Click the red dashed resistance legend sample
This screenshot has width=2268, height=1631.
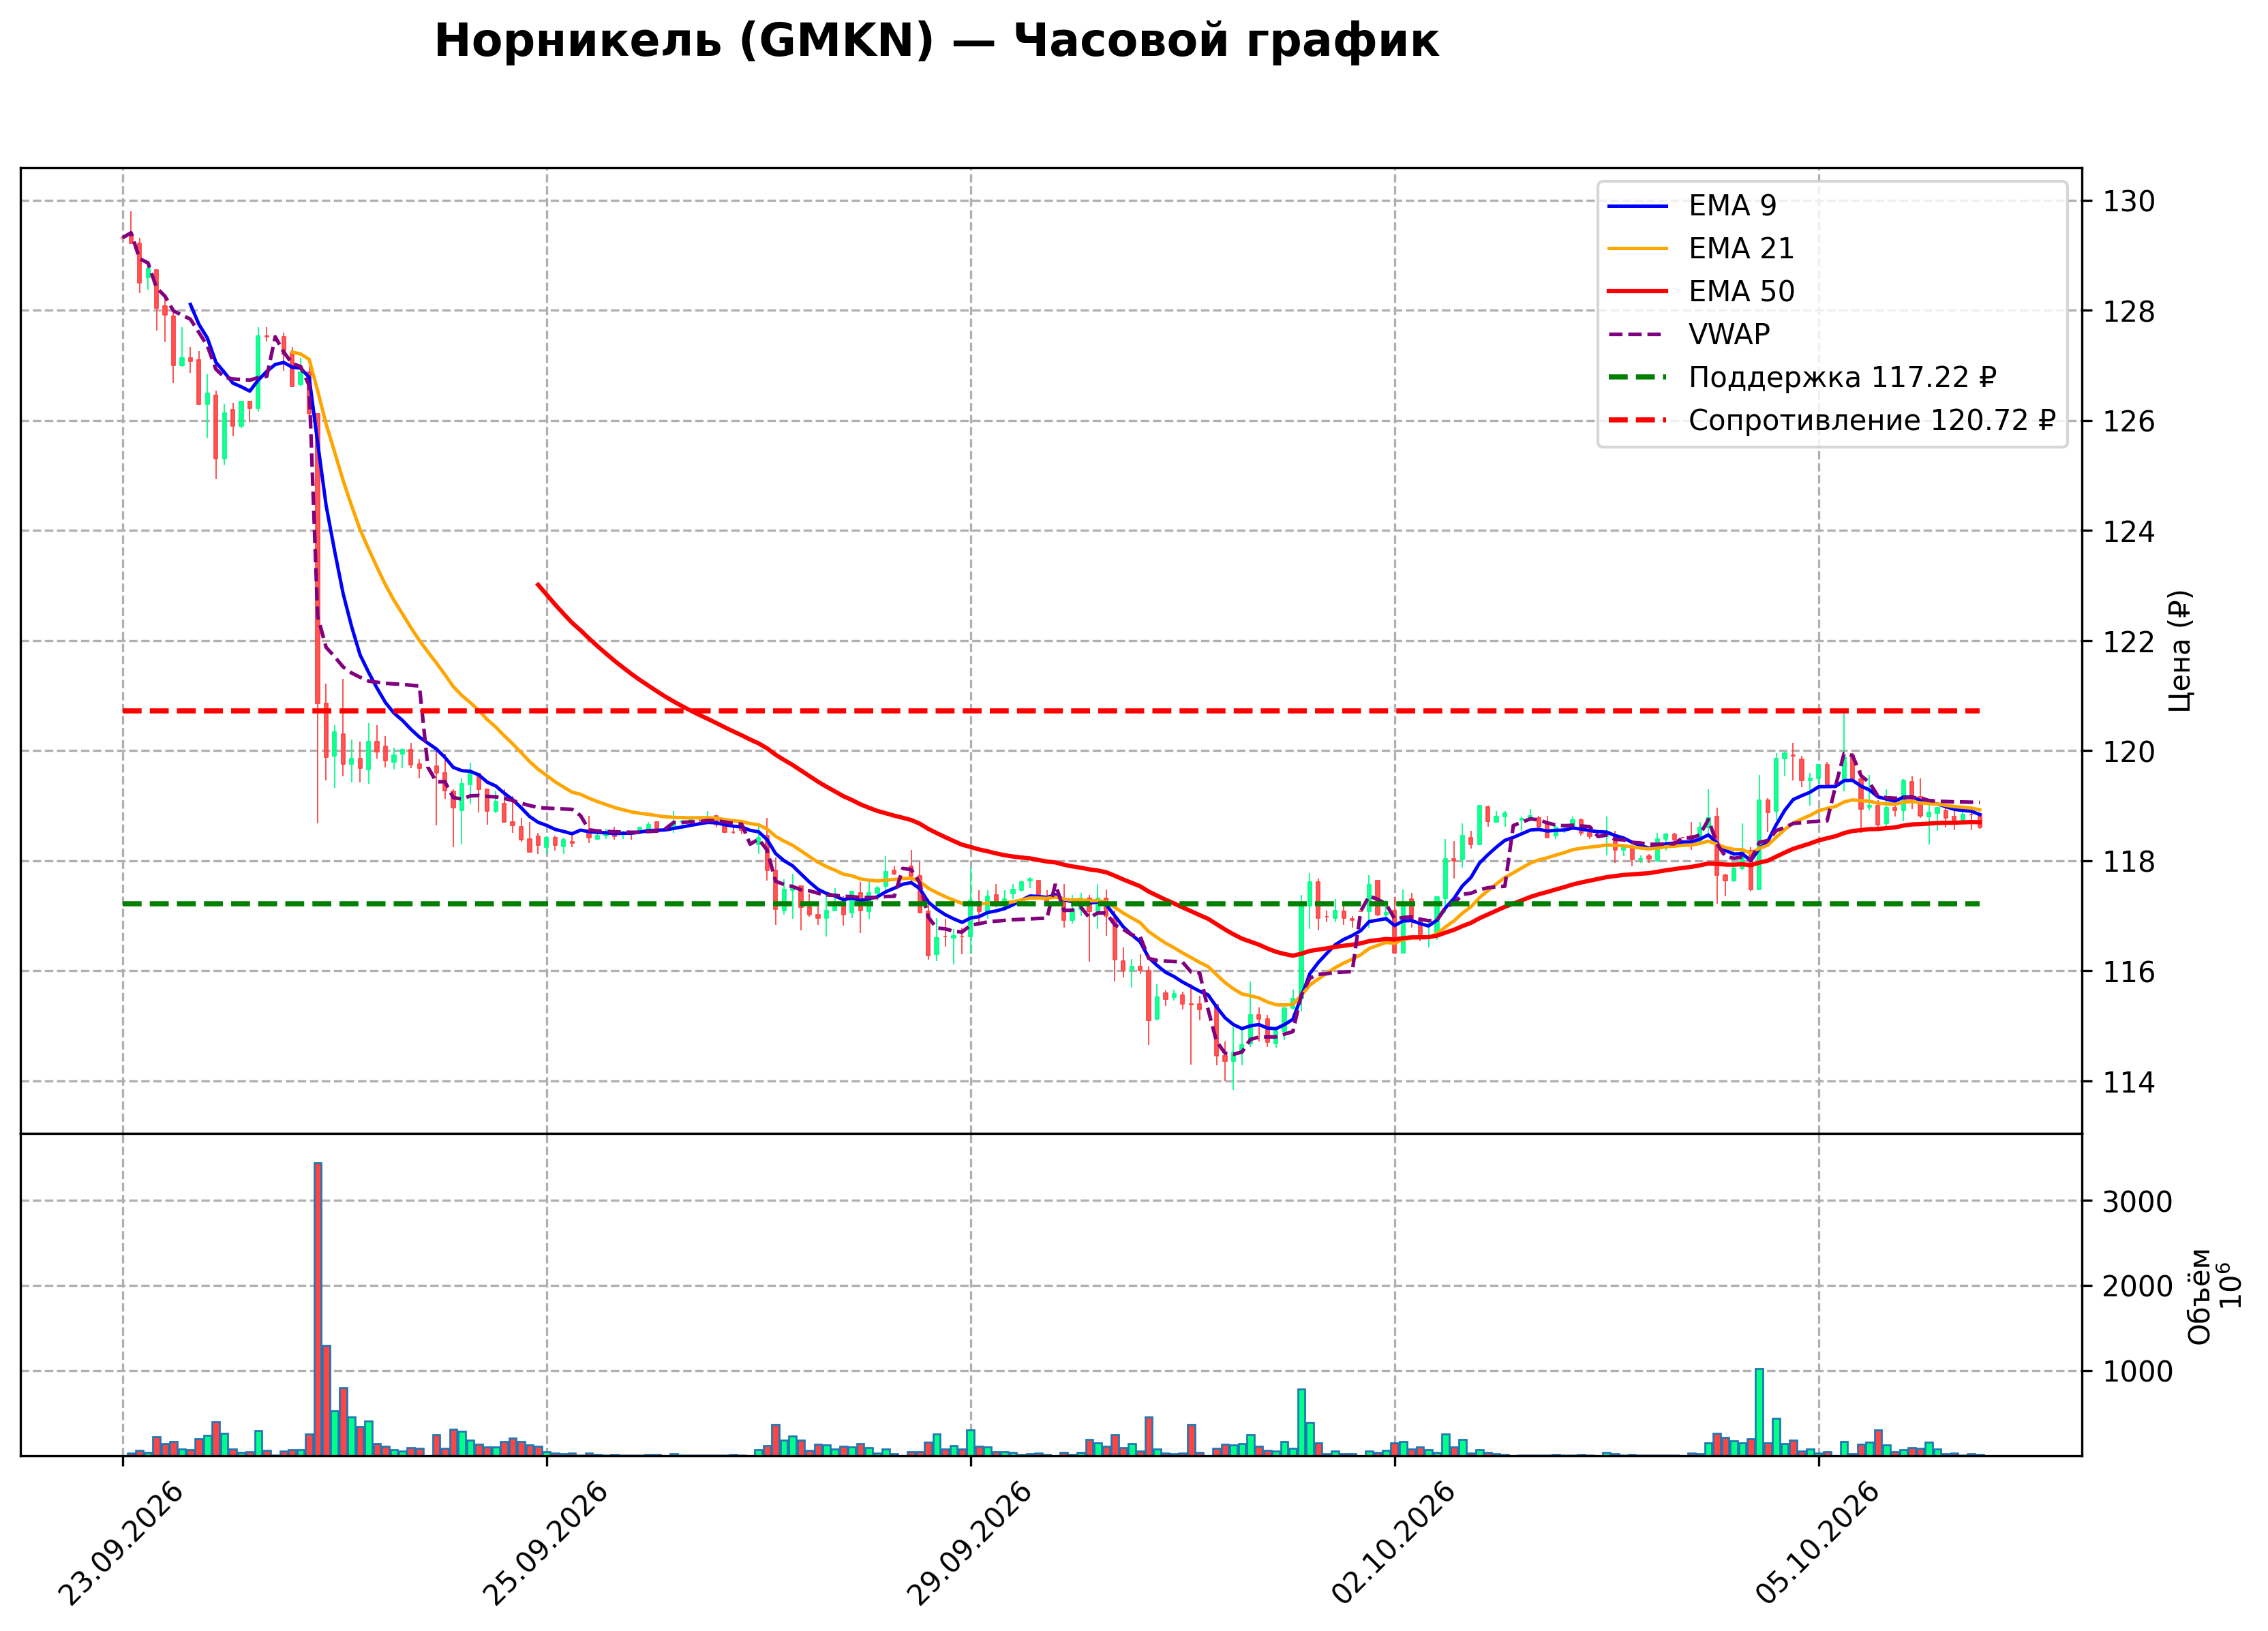pyautogui.click(x=1638, y=421)
